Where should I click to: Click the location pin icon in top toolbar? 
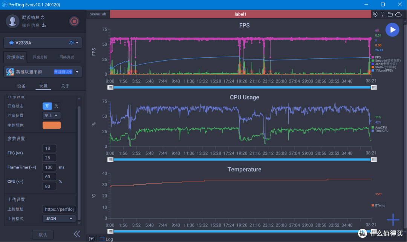pyautogui.click(x=375, y=14)
